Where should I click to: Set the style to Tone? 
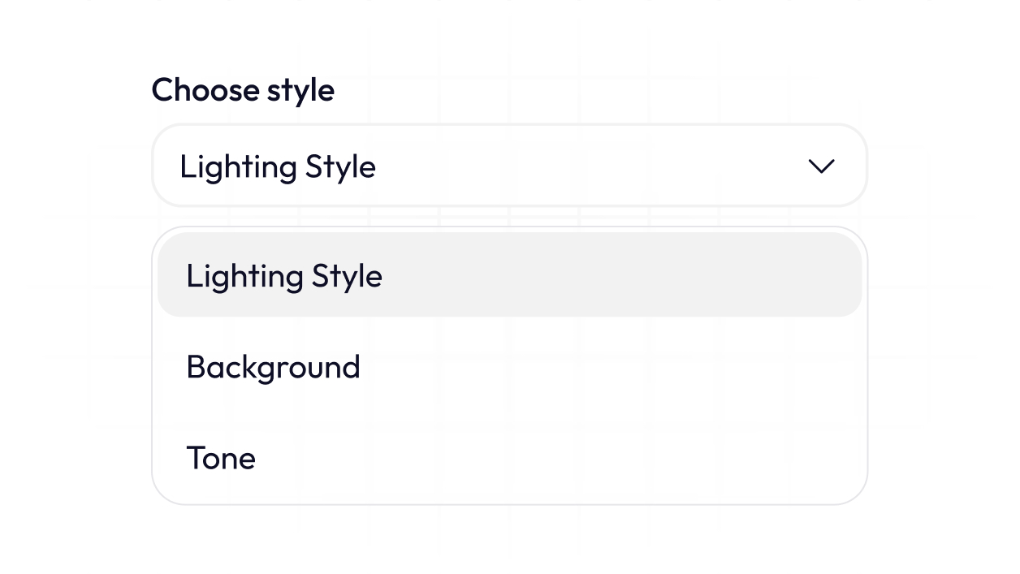[x=509, y=458]
